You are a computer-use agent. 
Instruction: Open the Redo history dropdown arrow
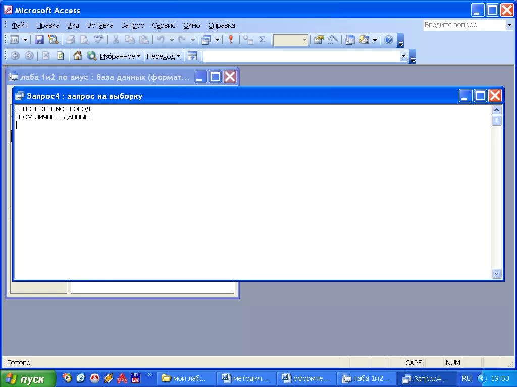coord(193,40)
